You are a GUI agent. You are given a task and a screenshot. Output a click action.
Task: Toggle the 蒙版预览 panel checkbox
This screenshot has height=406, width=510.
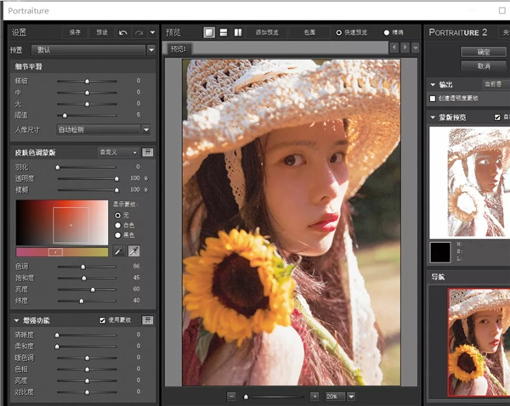point(497,117)
